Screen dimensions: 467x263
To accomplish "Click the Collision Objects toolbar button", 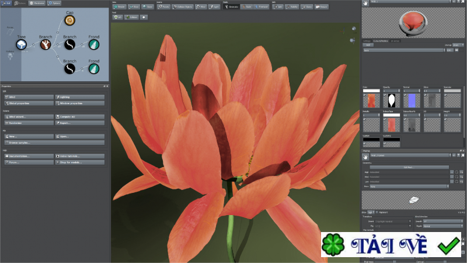I will click(x=184, y=7).
